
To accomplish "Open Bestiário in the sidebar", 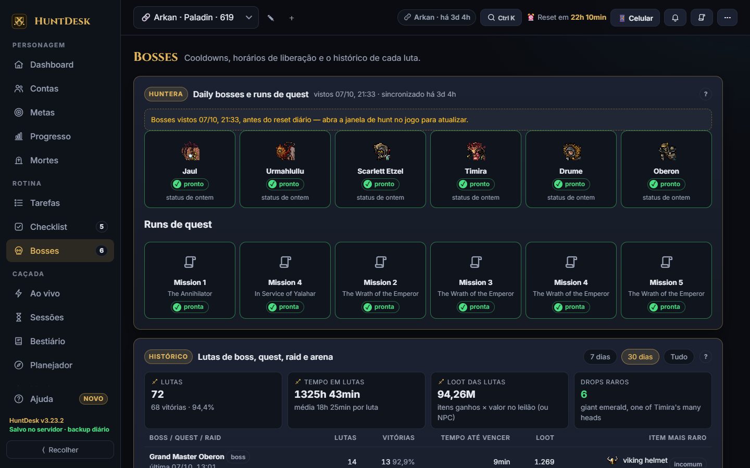I will (x=60, y=341).
